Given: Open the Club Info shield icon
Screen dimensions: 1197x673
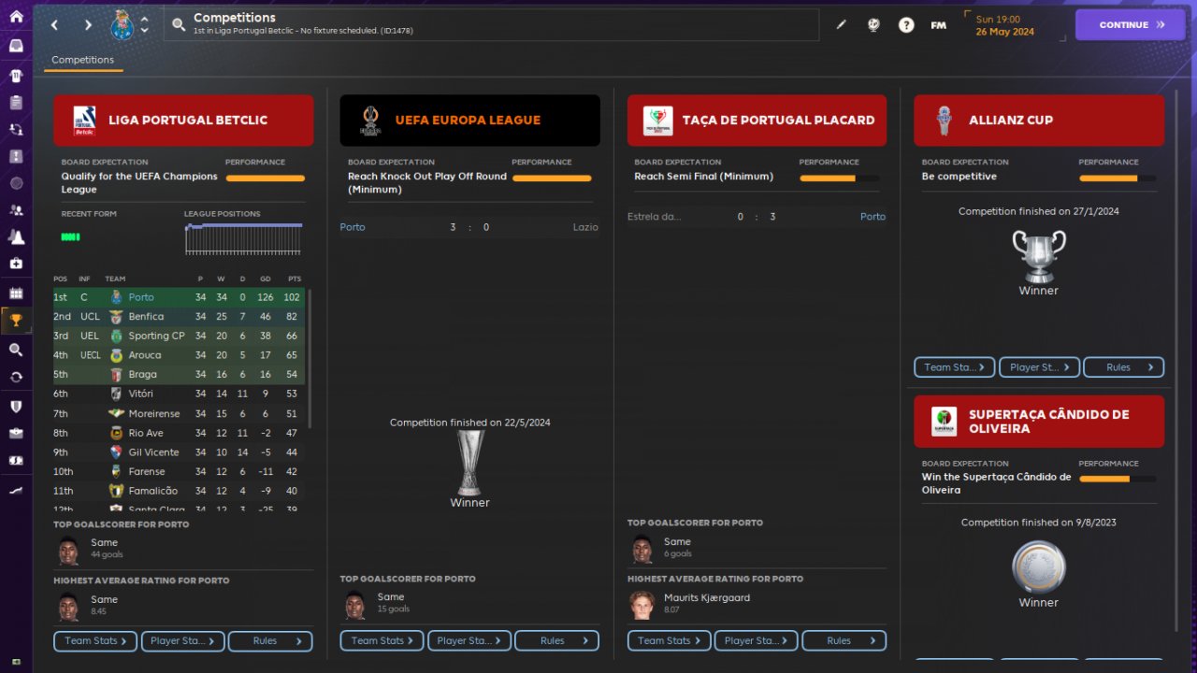Looking at the screenshot, I should point(16,407).
